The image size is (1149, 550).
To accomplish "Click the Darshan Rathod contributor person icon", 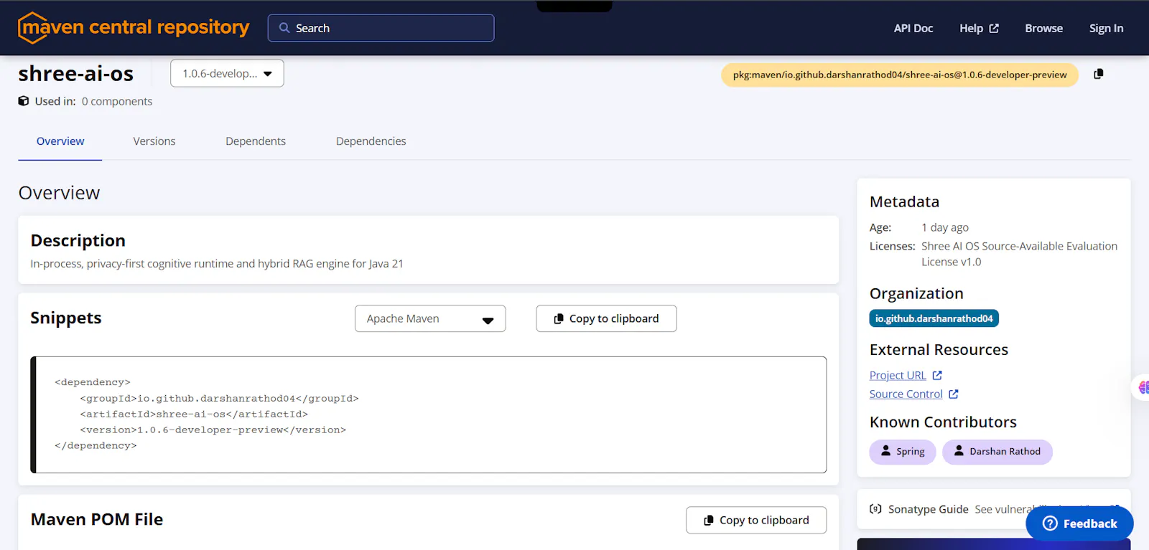I will (959, 451).
